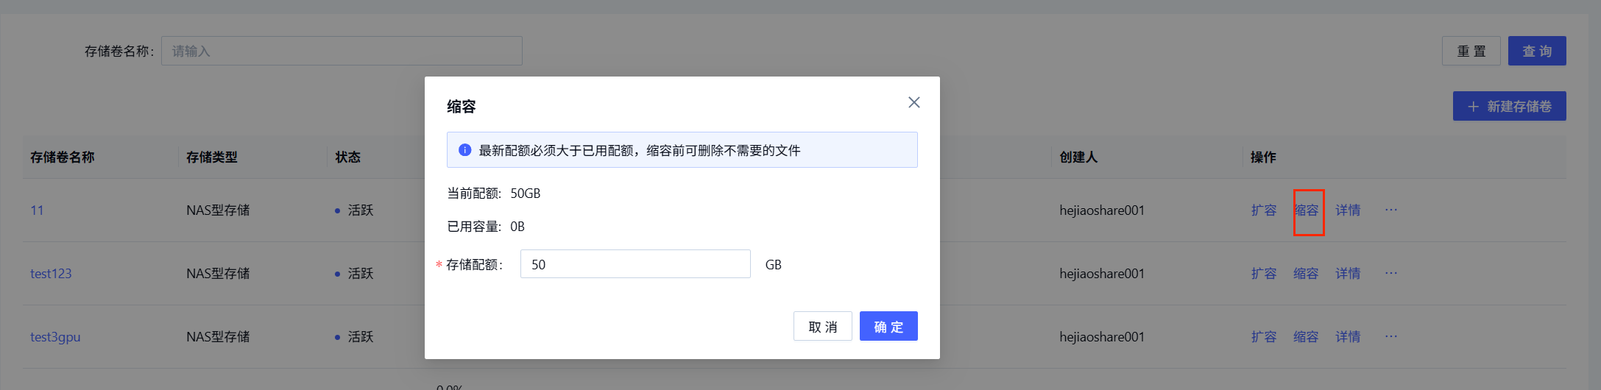Open the test123 volume link
The height and width of the screenshot is (390, 1601).
[x=51, y=274]
